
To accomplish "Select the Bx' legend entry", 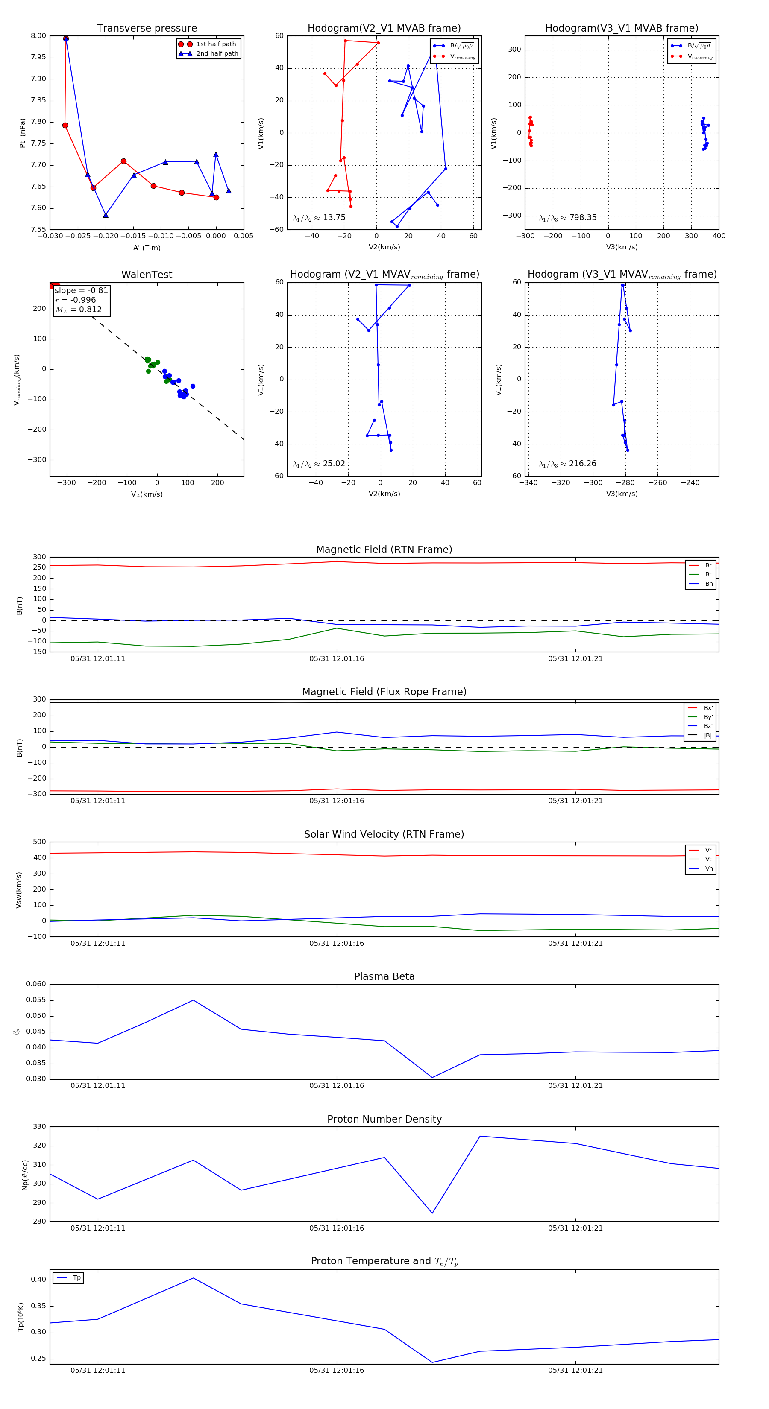I will click(700, 708).
